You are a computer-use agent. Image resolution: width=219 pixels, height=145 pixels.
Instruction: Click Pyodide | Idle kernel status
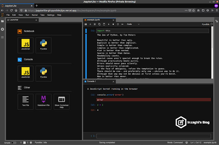[41, 143]
